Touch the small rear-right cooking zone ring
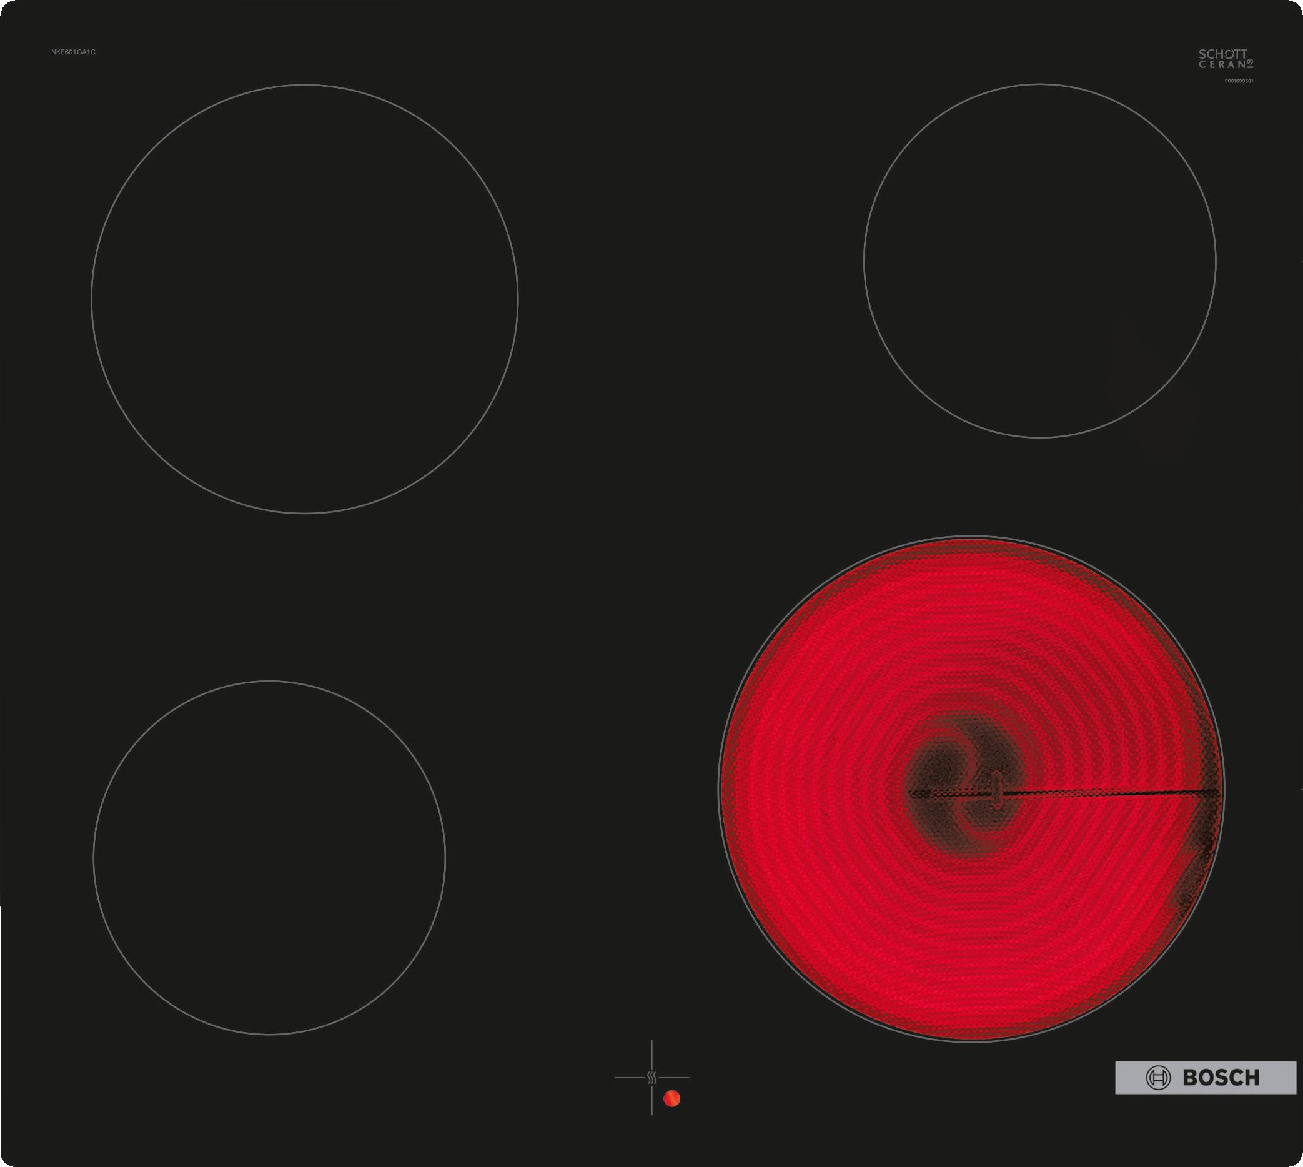This screenshot has width=1303, height=1167. click(1039, 261)
